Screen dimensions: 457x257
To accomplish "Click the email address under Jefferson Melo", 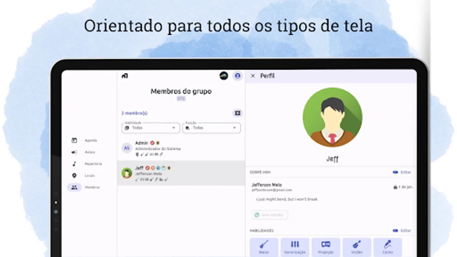I will pyautogui.click(x=272, y=190).
